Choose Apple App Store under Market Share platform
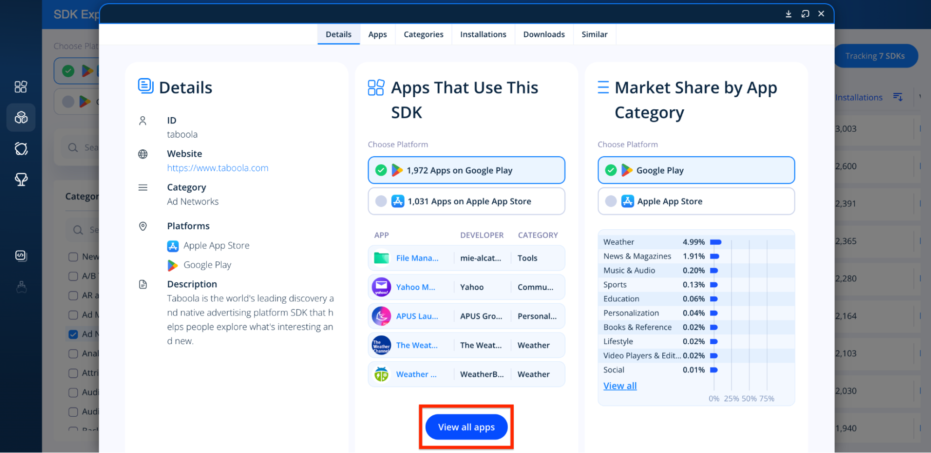Viewport: 931px width, 453px height. tap(696, 201)
